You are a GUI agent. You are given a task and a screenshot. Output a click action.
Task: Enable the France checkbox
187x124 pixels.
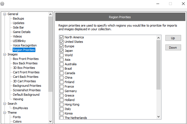click(x=61, y=86)
